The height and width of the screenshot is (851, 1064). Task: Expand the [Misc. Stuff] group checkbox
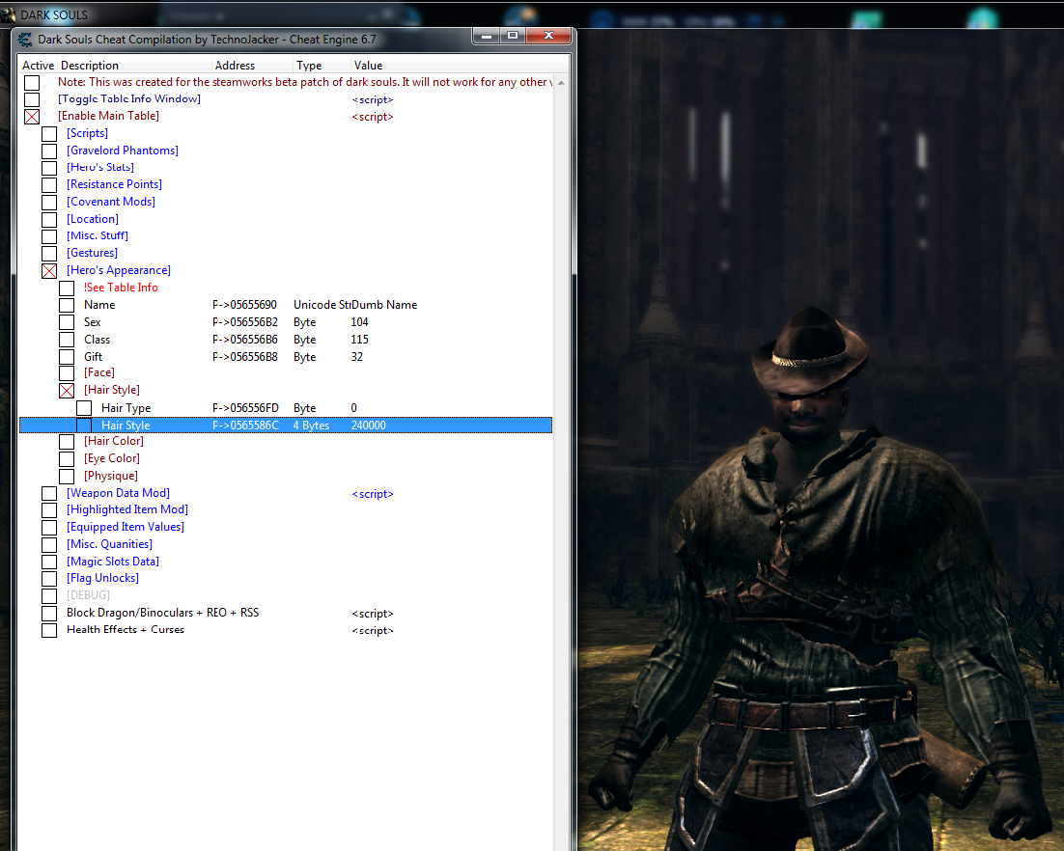[x=49, y=236]
